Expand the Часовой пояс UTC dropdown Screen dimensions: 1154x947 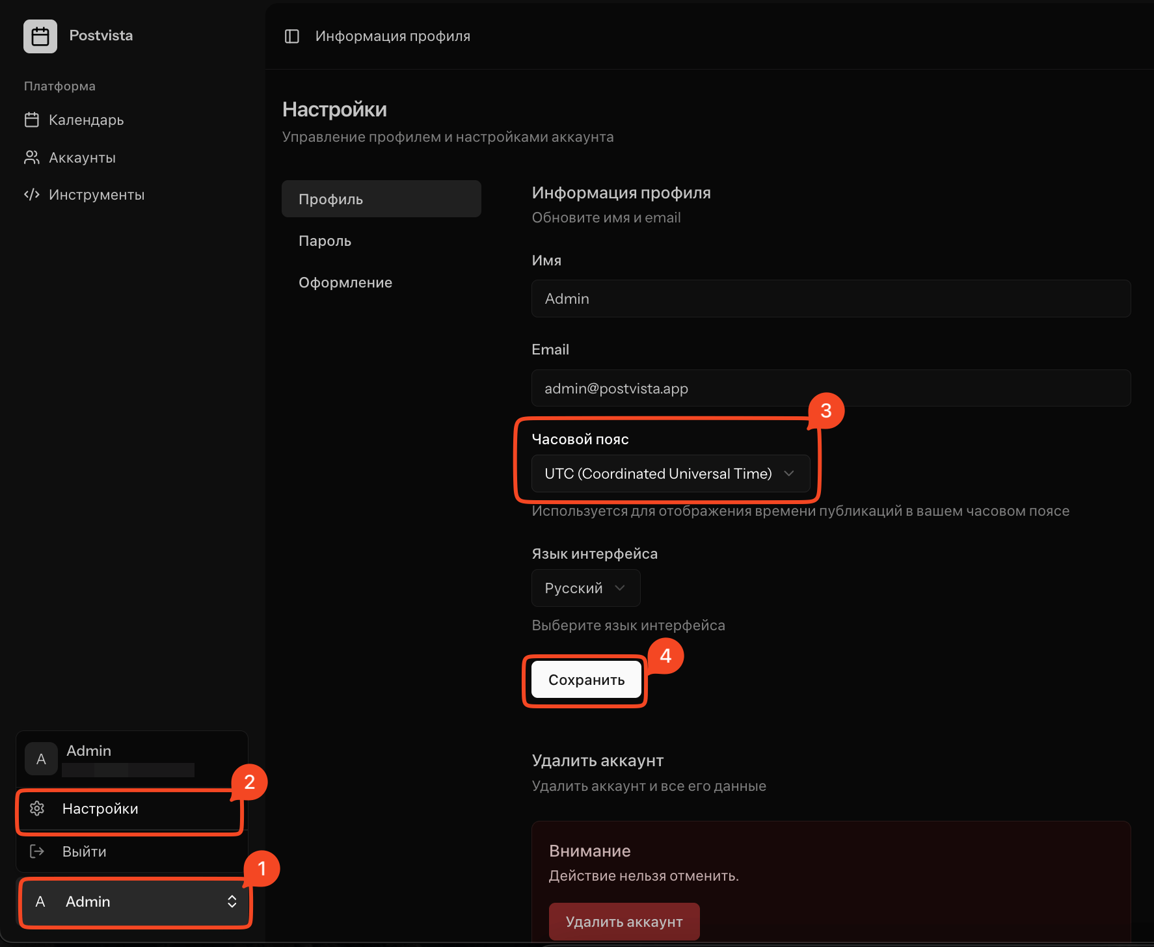pos(670,473)
